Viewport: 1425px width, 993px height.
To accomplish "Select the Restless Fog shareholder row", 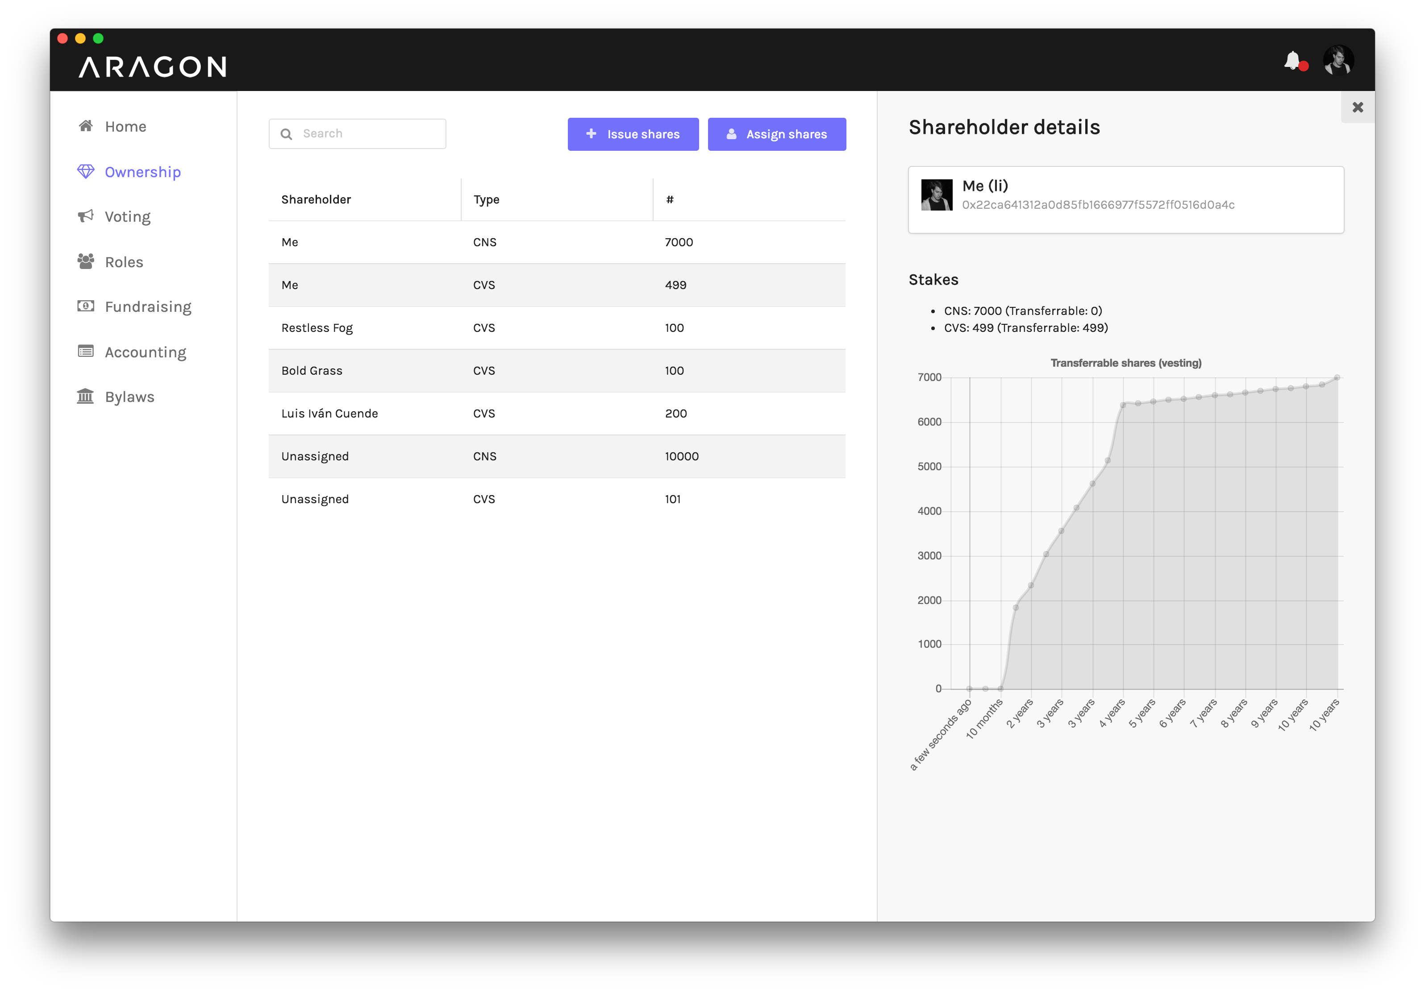I will [x=557, y=327].
